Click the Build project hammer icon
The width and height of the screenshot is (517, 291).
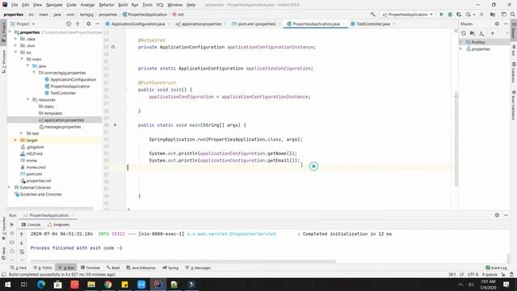pos(372,15)
